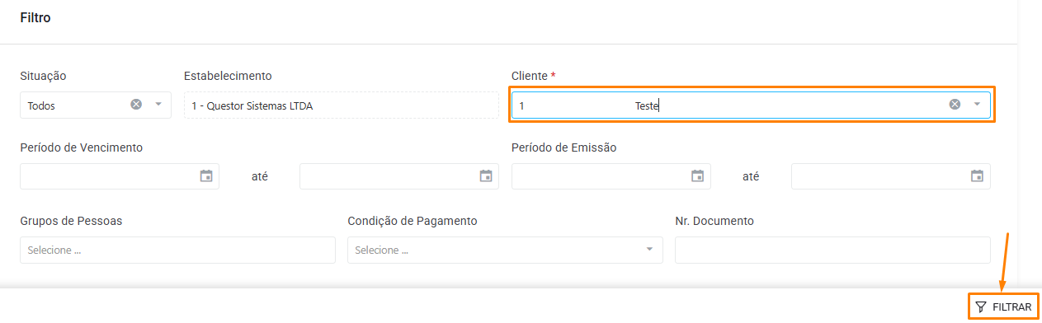The width and height of the screenshot is (1042, 323).
Task: Click the Situação combo showing Todos
Action: (x=96, y=105)
